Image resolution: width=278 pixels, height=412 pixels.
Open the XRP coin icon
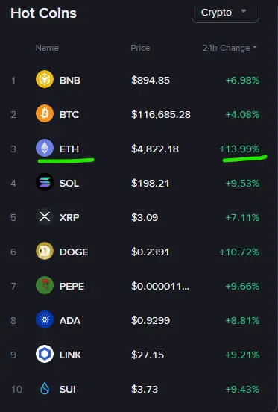pyautogui.click(x=45, y=216)
